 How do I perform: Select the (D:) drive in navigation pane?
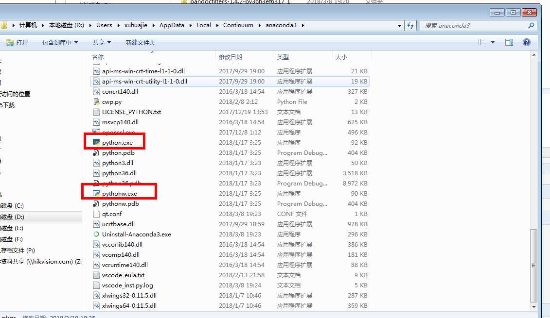pos(12,217)
